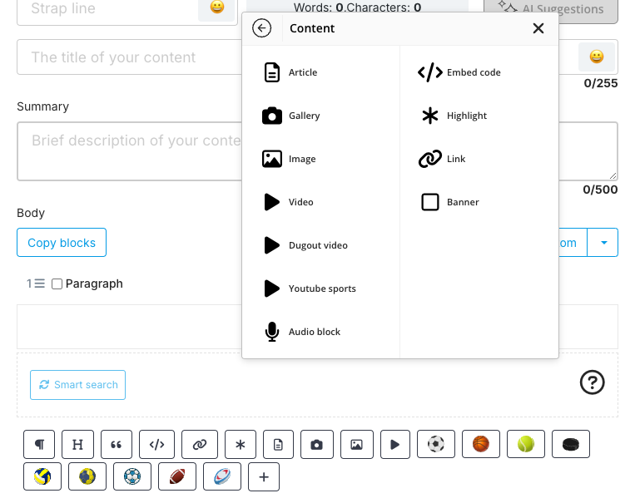The image size is (635, 503).
Task: Open the American football block icon
Action: pos(177,476)
